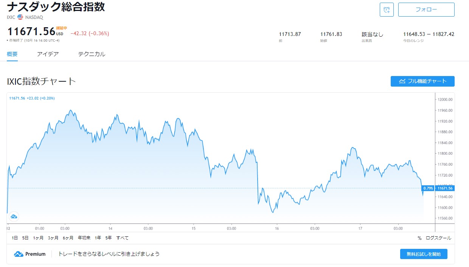Click the chart legend 11671.56 +23.02 (+0.20%)

(32, 98)
